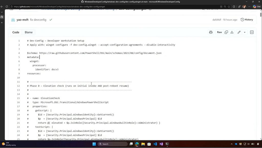The width and height of the screenshot is (262, 148).
Task: Open more edit options dropdown arrow
Action: tap(245, 32)
